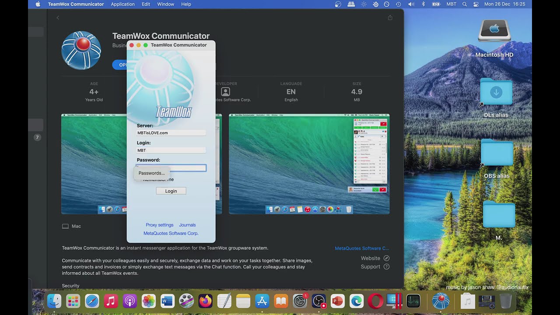Viewport: 560px width, 315px height.
Task: Open Finder from the Dock
Action: click(54, 301)
